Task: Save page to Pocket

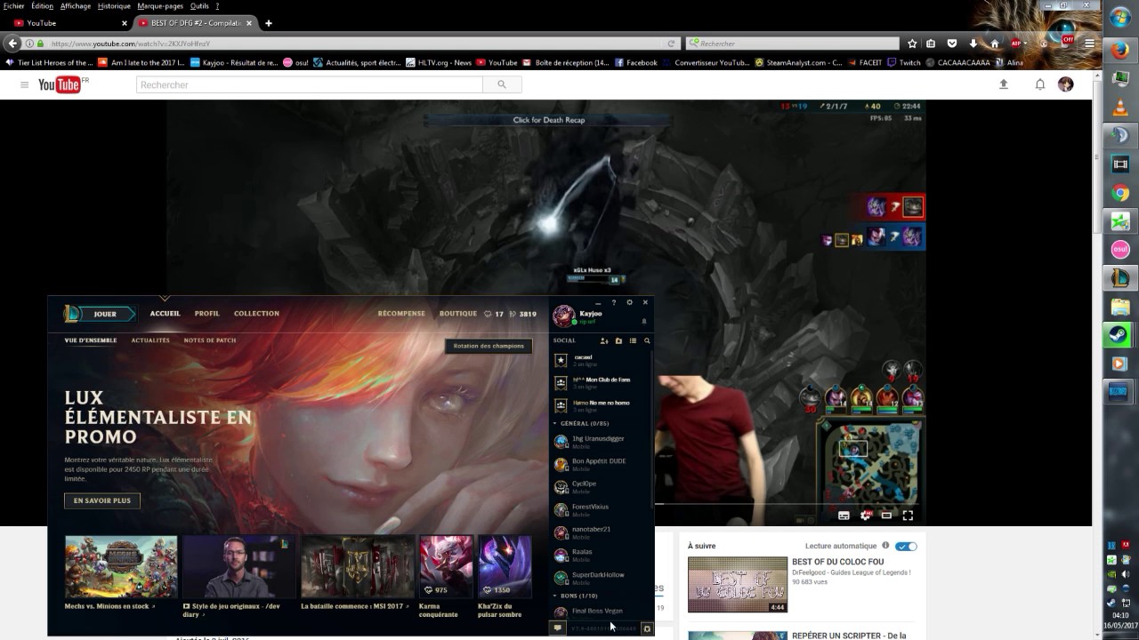Action: [x=951, y=44]
